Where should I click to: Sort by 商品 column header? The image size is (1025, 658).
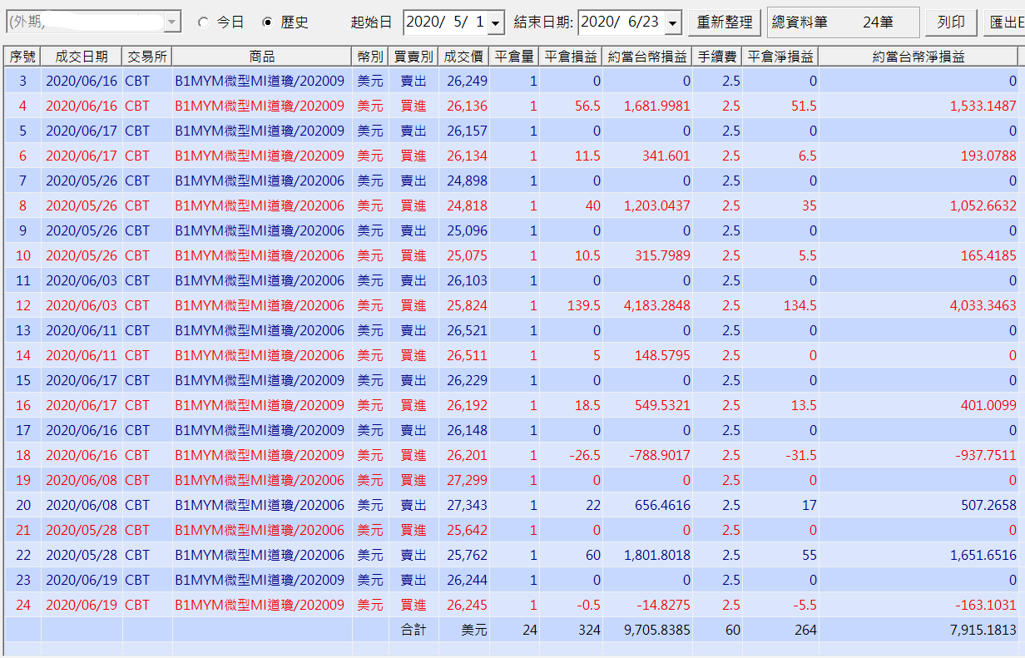click(x=262, y=57)
